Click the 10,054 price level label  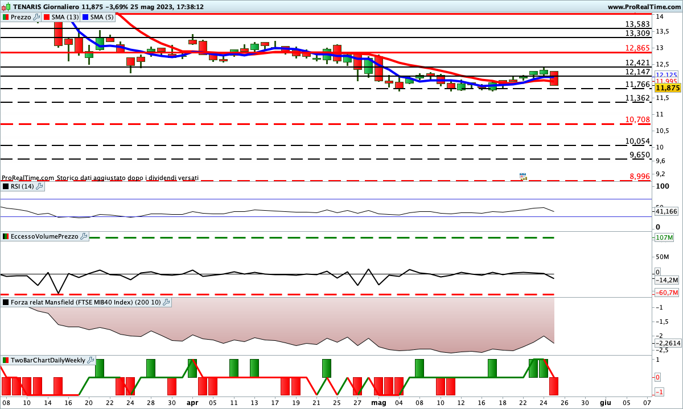click(637, 141)
